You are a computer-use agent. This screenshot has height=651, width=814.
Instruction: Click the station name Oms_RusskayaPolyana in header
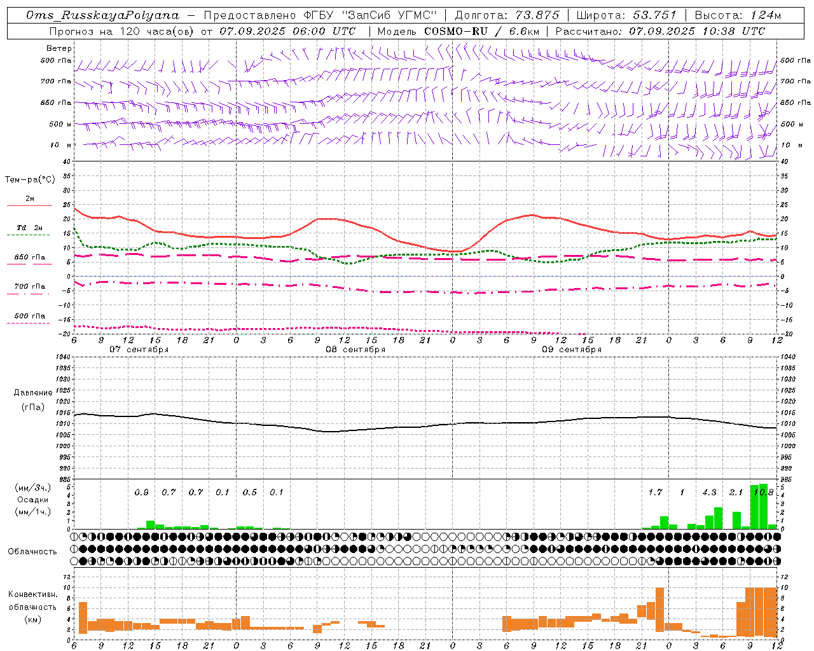[103, 15]
